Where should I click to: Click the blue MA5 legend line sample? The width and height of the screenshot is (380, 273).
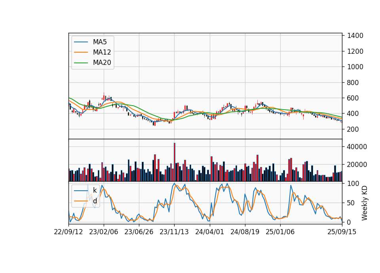[x=81, y=42]
